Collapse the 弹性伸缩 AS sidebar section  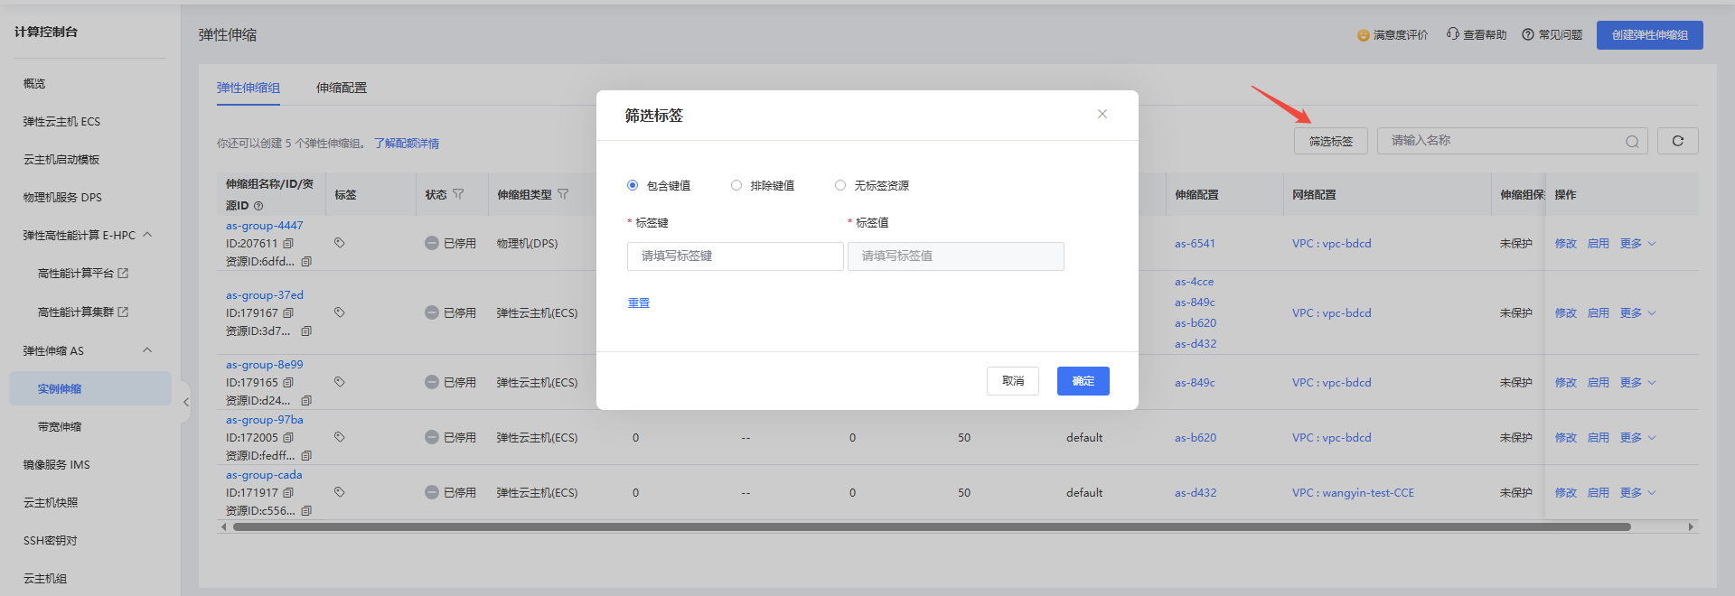tap(147, 350)
